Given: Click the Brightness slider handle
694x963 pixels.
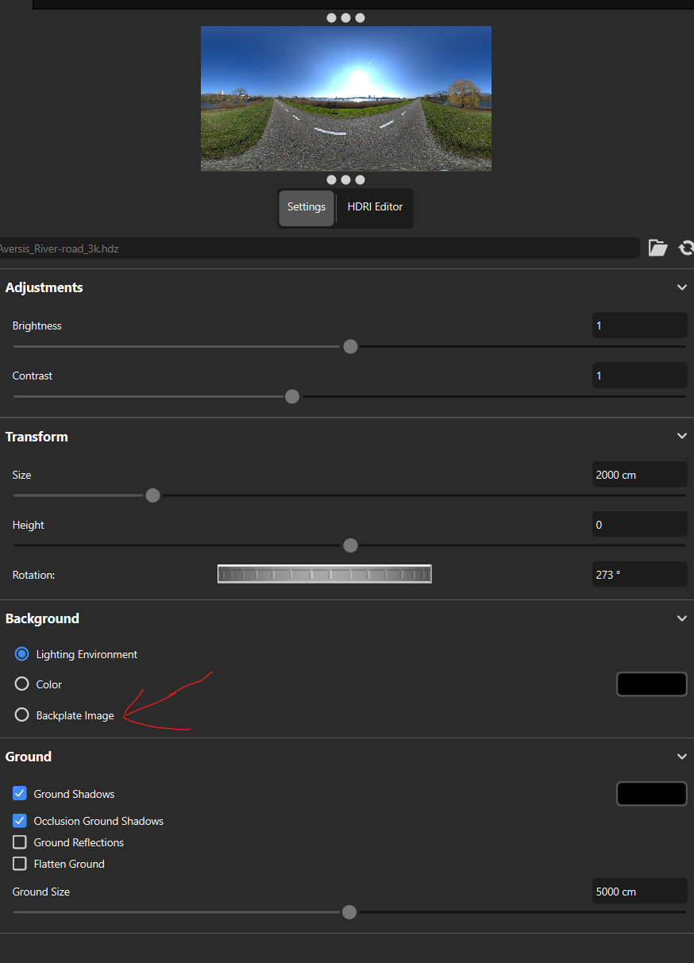Looking at the screenshot, I should pyautogui.click(x=350, y=346).
